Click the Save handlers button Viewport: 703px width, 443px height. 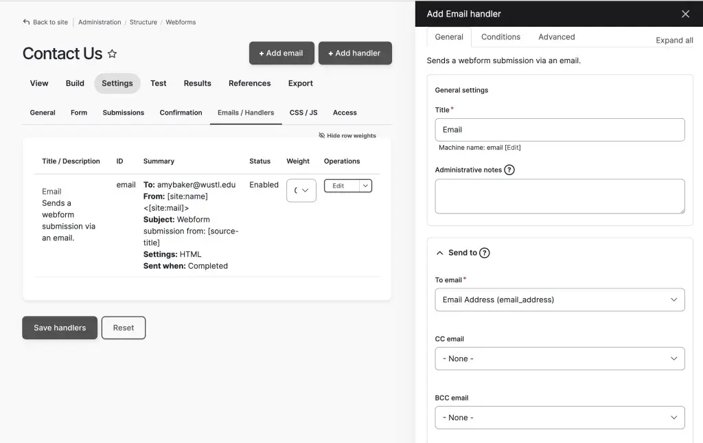tap(60, 328)
